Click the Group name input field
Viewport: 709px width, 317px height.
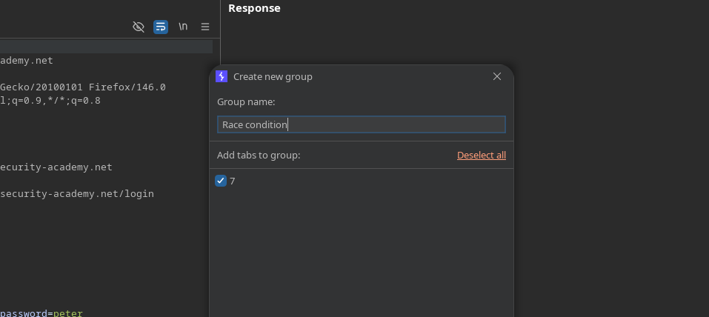pos(361,124)
